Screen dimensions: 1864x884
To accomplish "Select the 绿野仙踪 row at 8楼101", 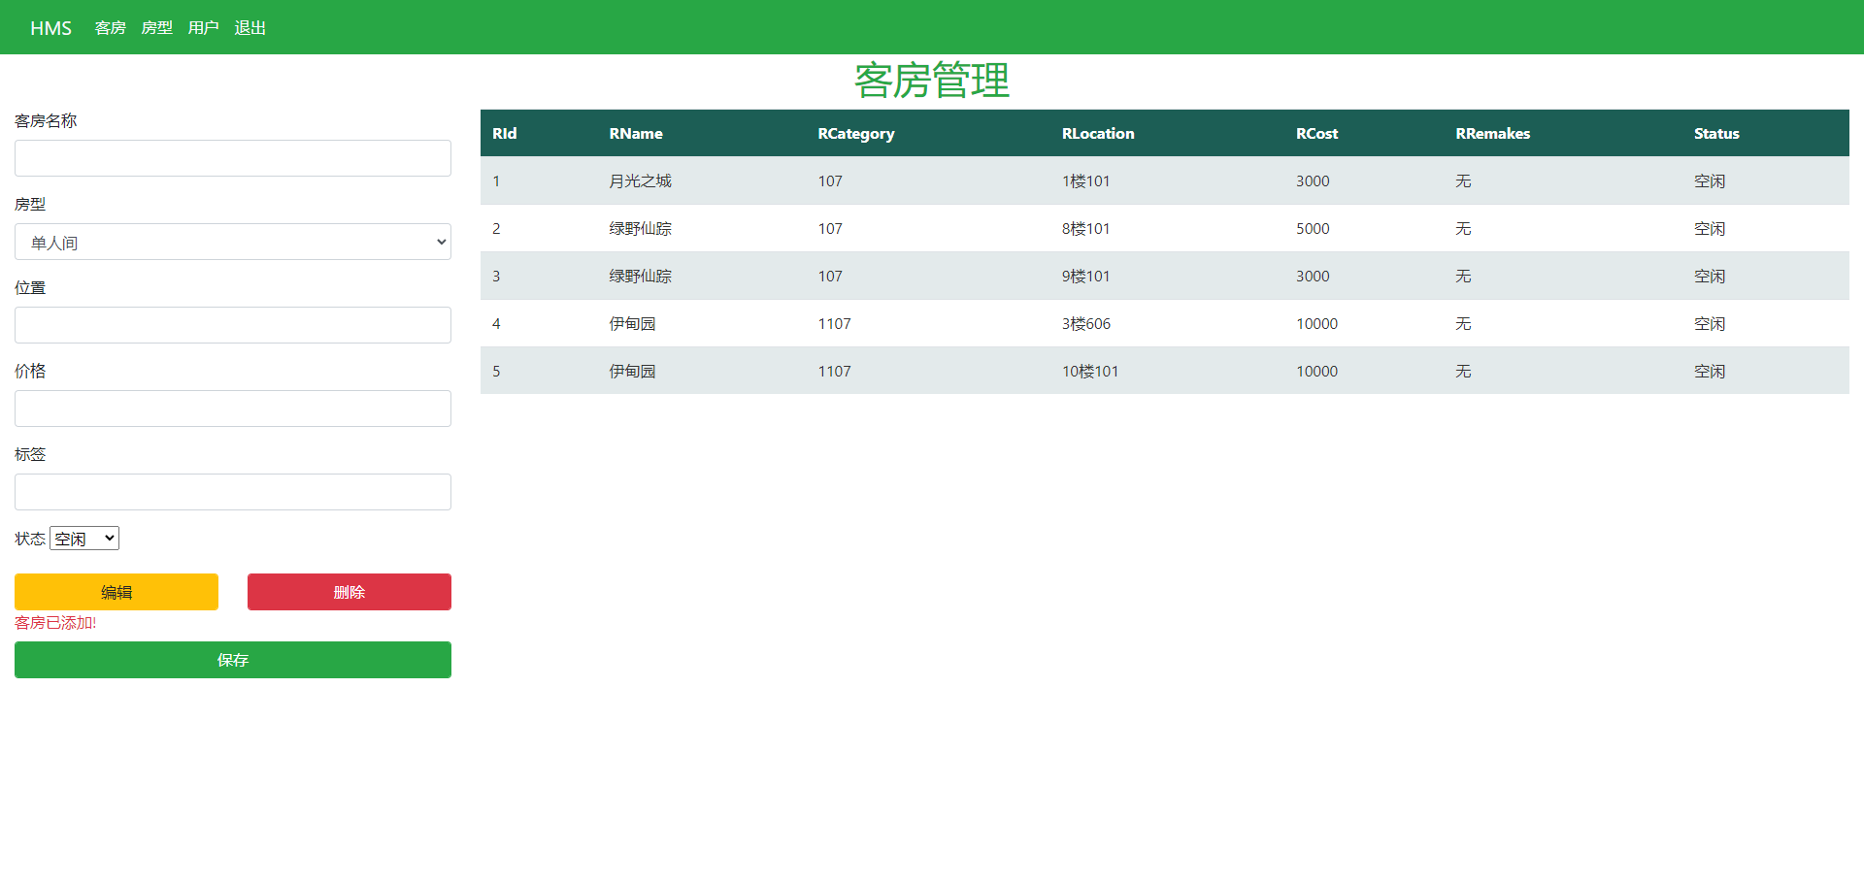I will (1165, 228).
